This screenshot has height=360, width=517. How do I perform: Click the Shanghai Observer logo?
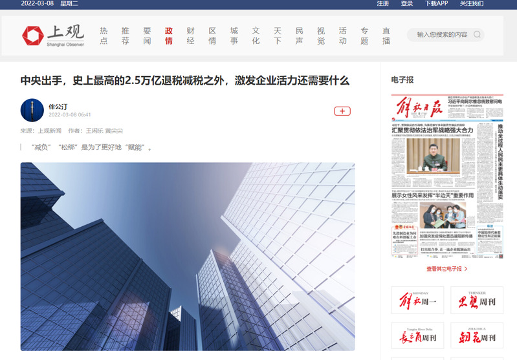tap(50, 36)
